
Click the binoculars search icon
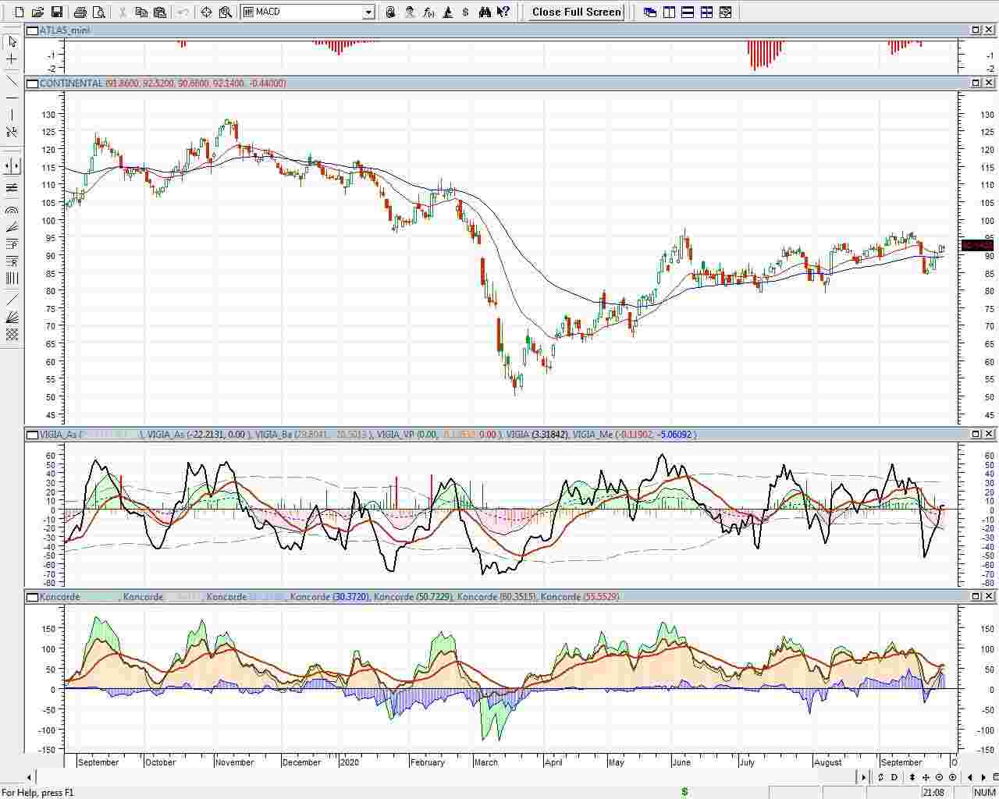pyautogui.click(x=485, y=12)
